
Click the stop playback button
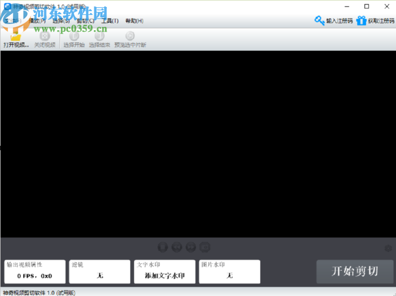pyautogui.click(x=163, y=247)
